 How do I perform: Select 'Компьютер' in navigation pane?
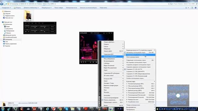point(8,39)
